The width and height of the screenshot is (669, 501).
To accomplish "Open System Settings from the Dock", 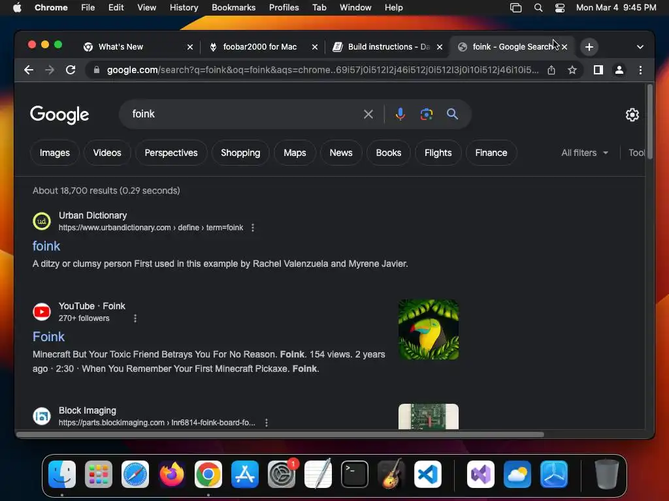I will tap(282, 474).
